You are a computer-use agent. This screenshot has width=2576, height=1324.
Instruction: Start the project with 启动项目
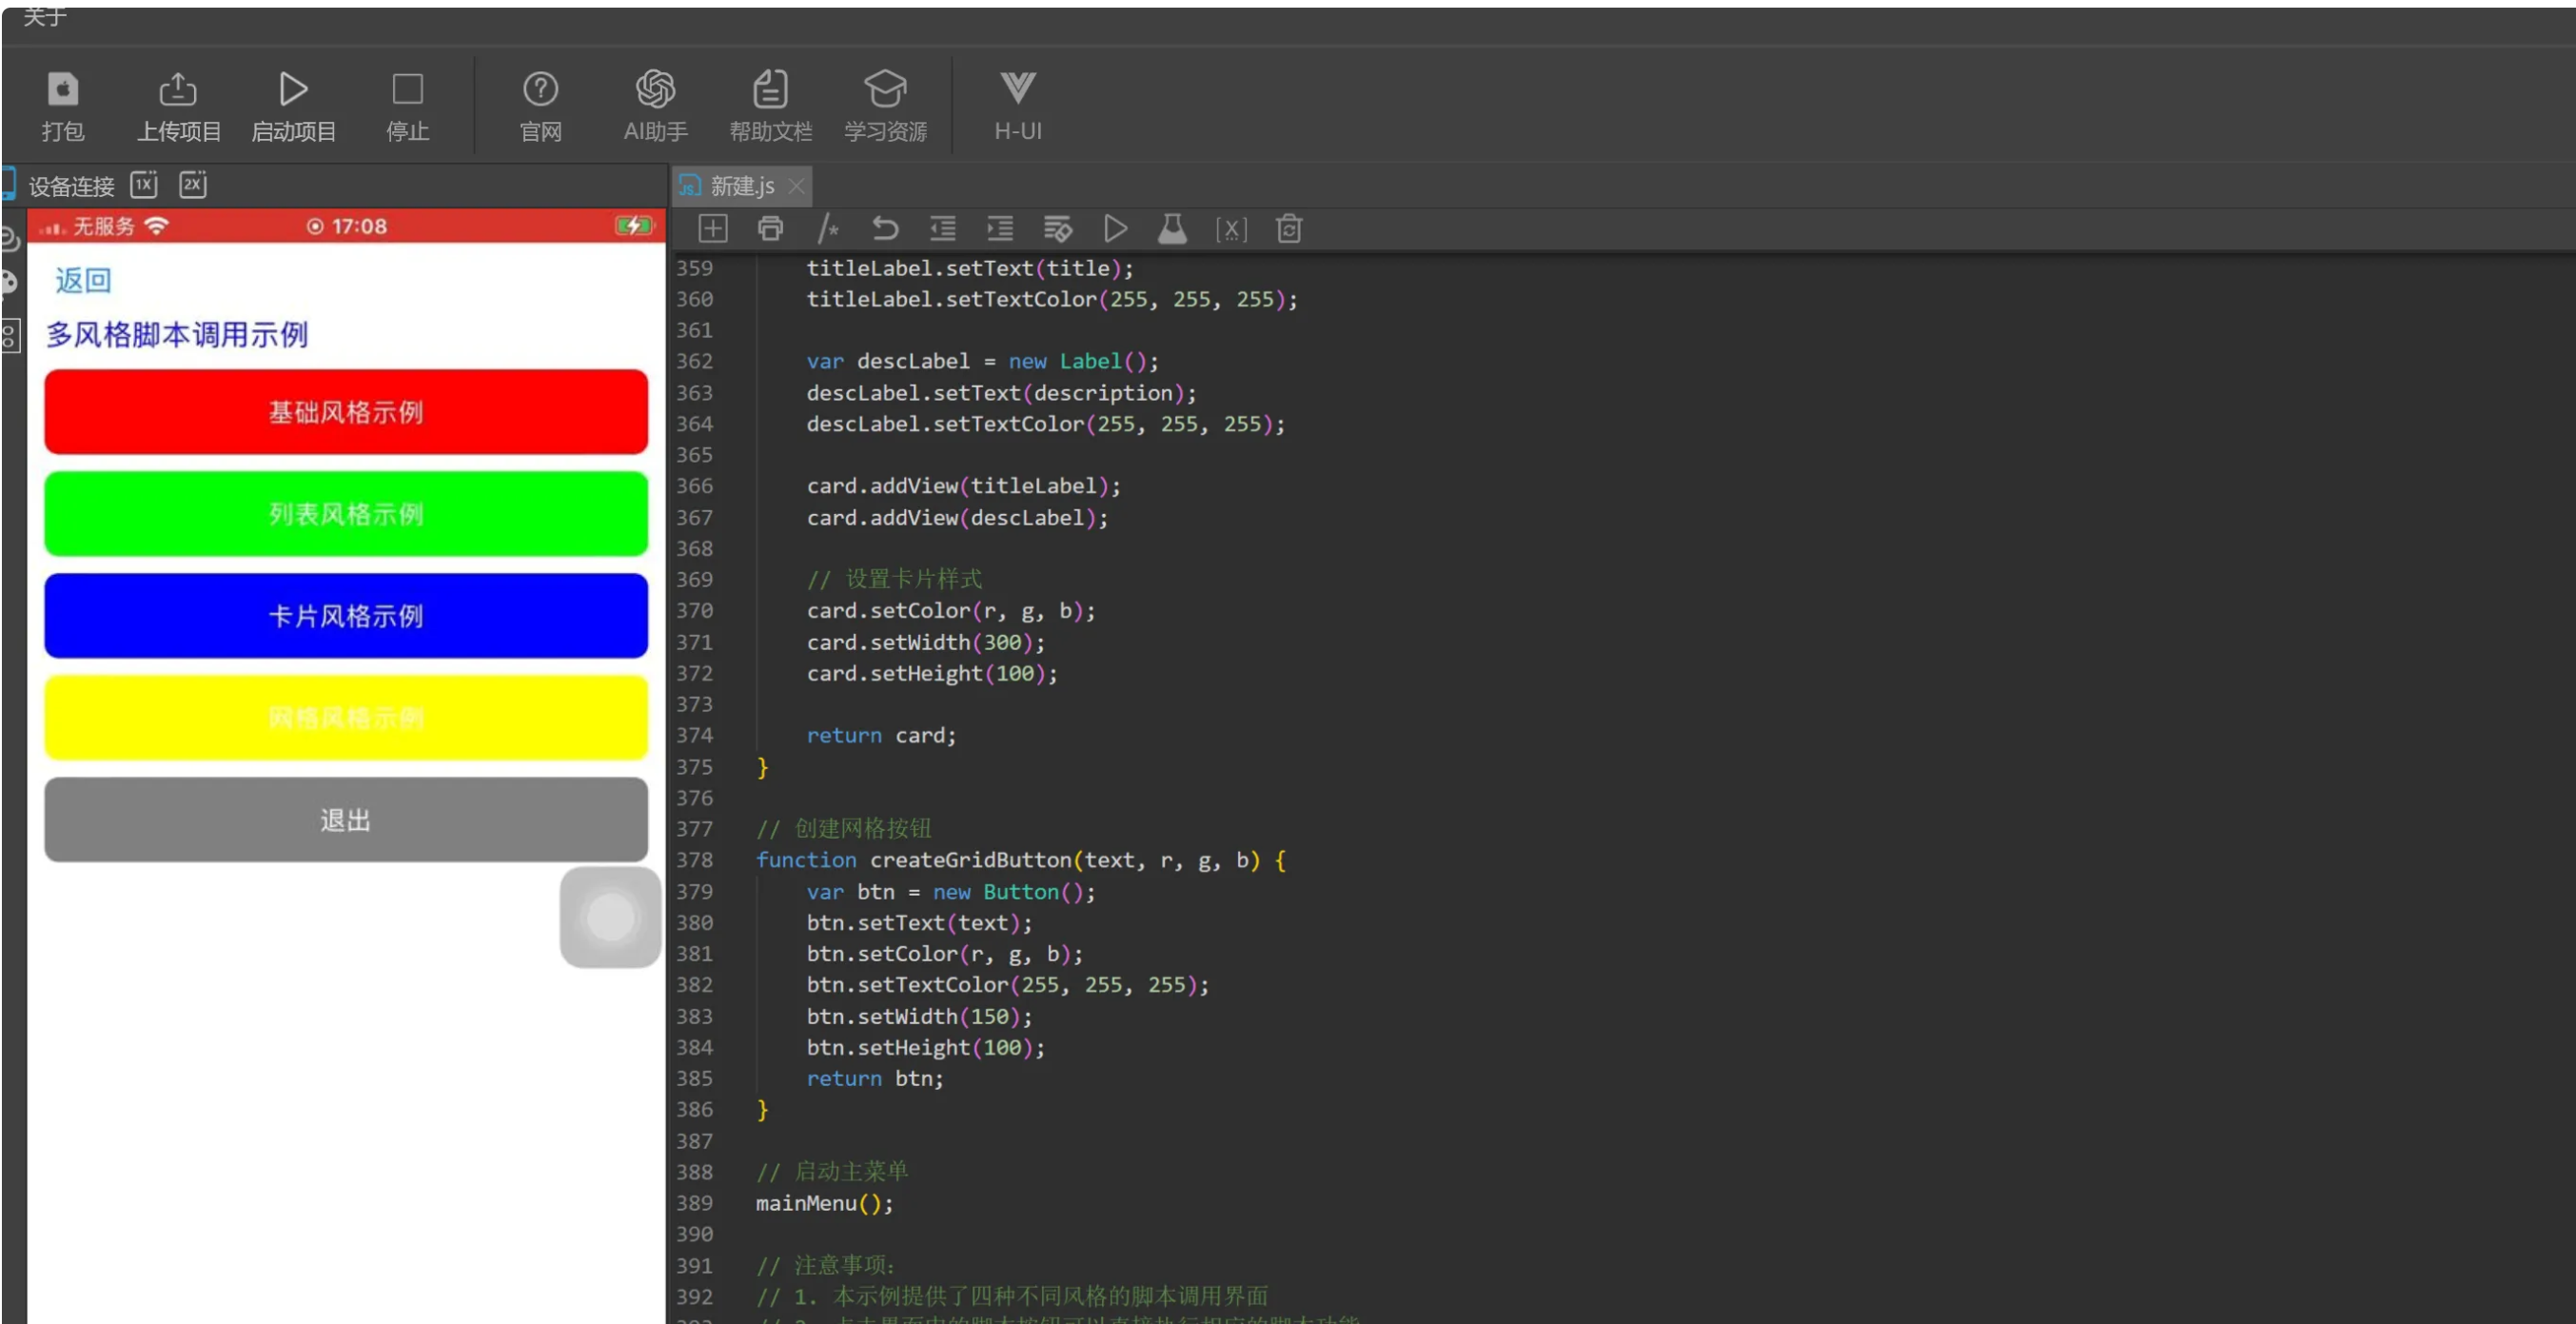(x=293, y=90)
